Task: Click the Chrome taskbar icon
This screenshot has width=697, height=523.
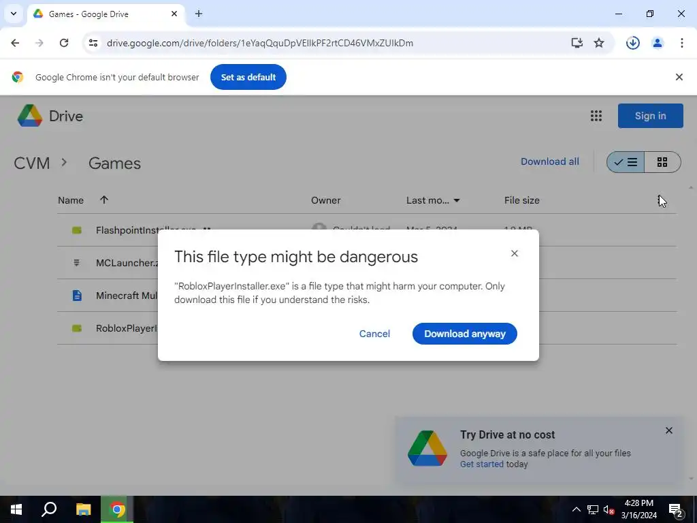Action: [117, 509]
